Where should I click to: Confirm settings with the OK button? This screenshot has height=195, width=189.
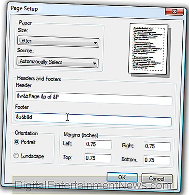122,177
